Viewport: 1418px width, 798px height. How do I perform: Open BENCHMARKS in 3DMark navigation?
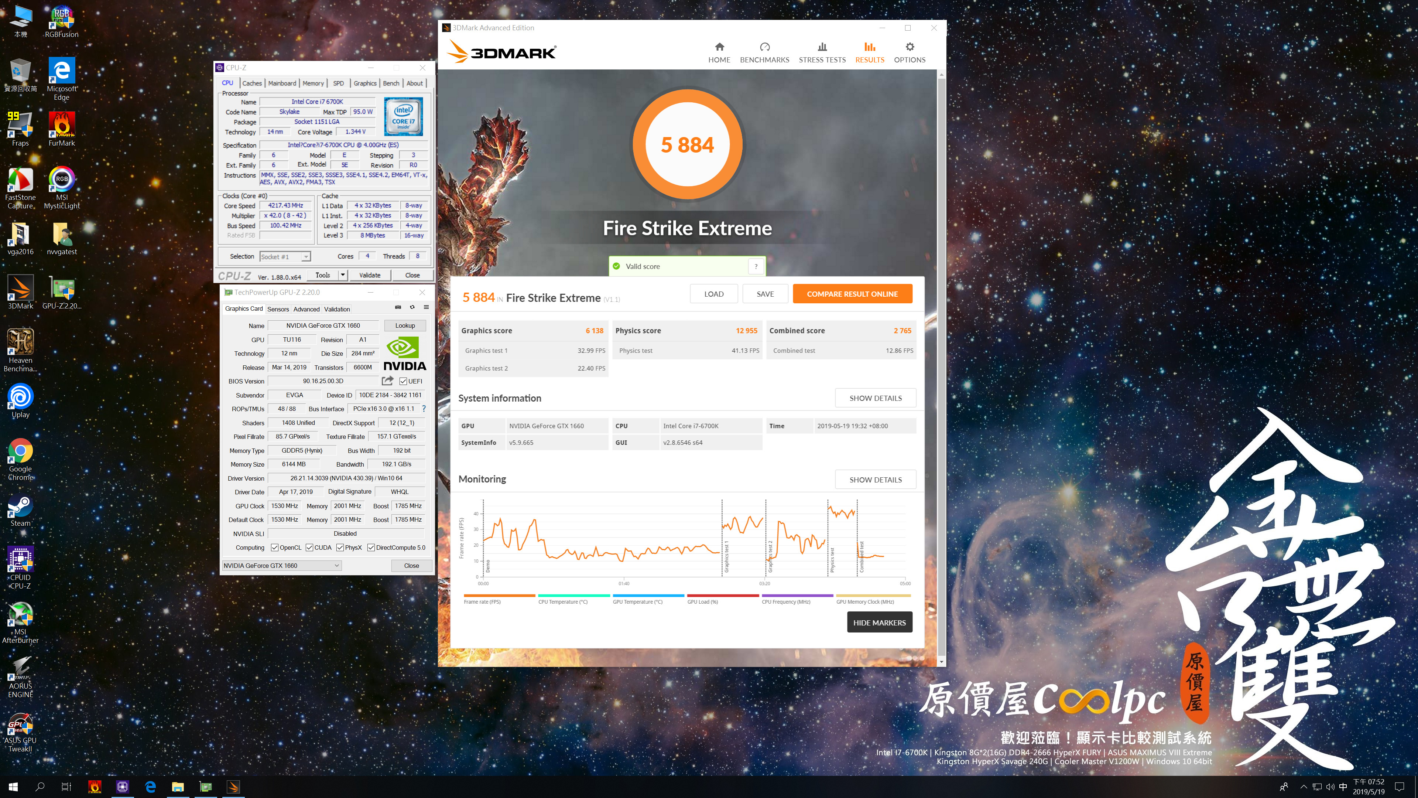point(764,53)
